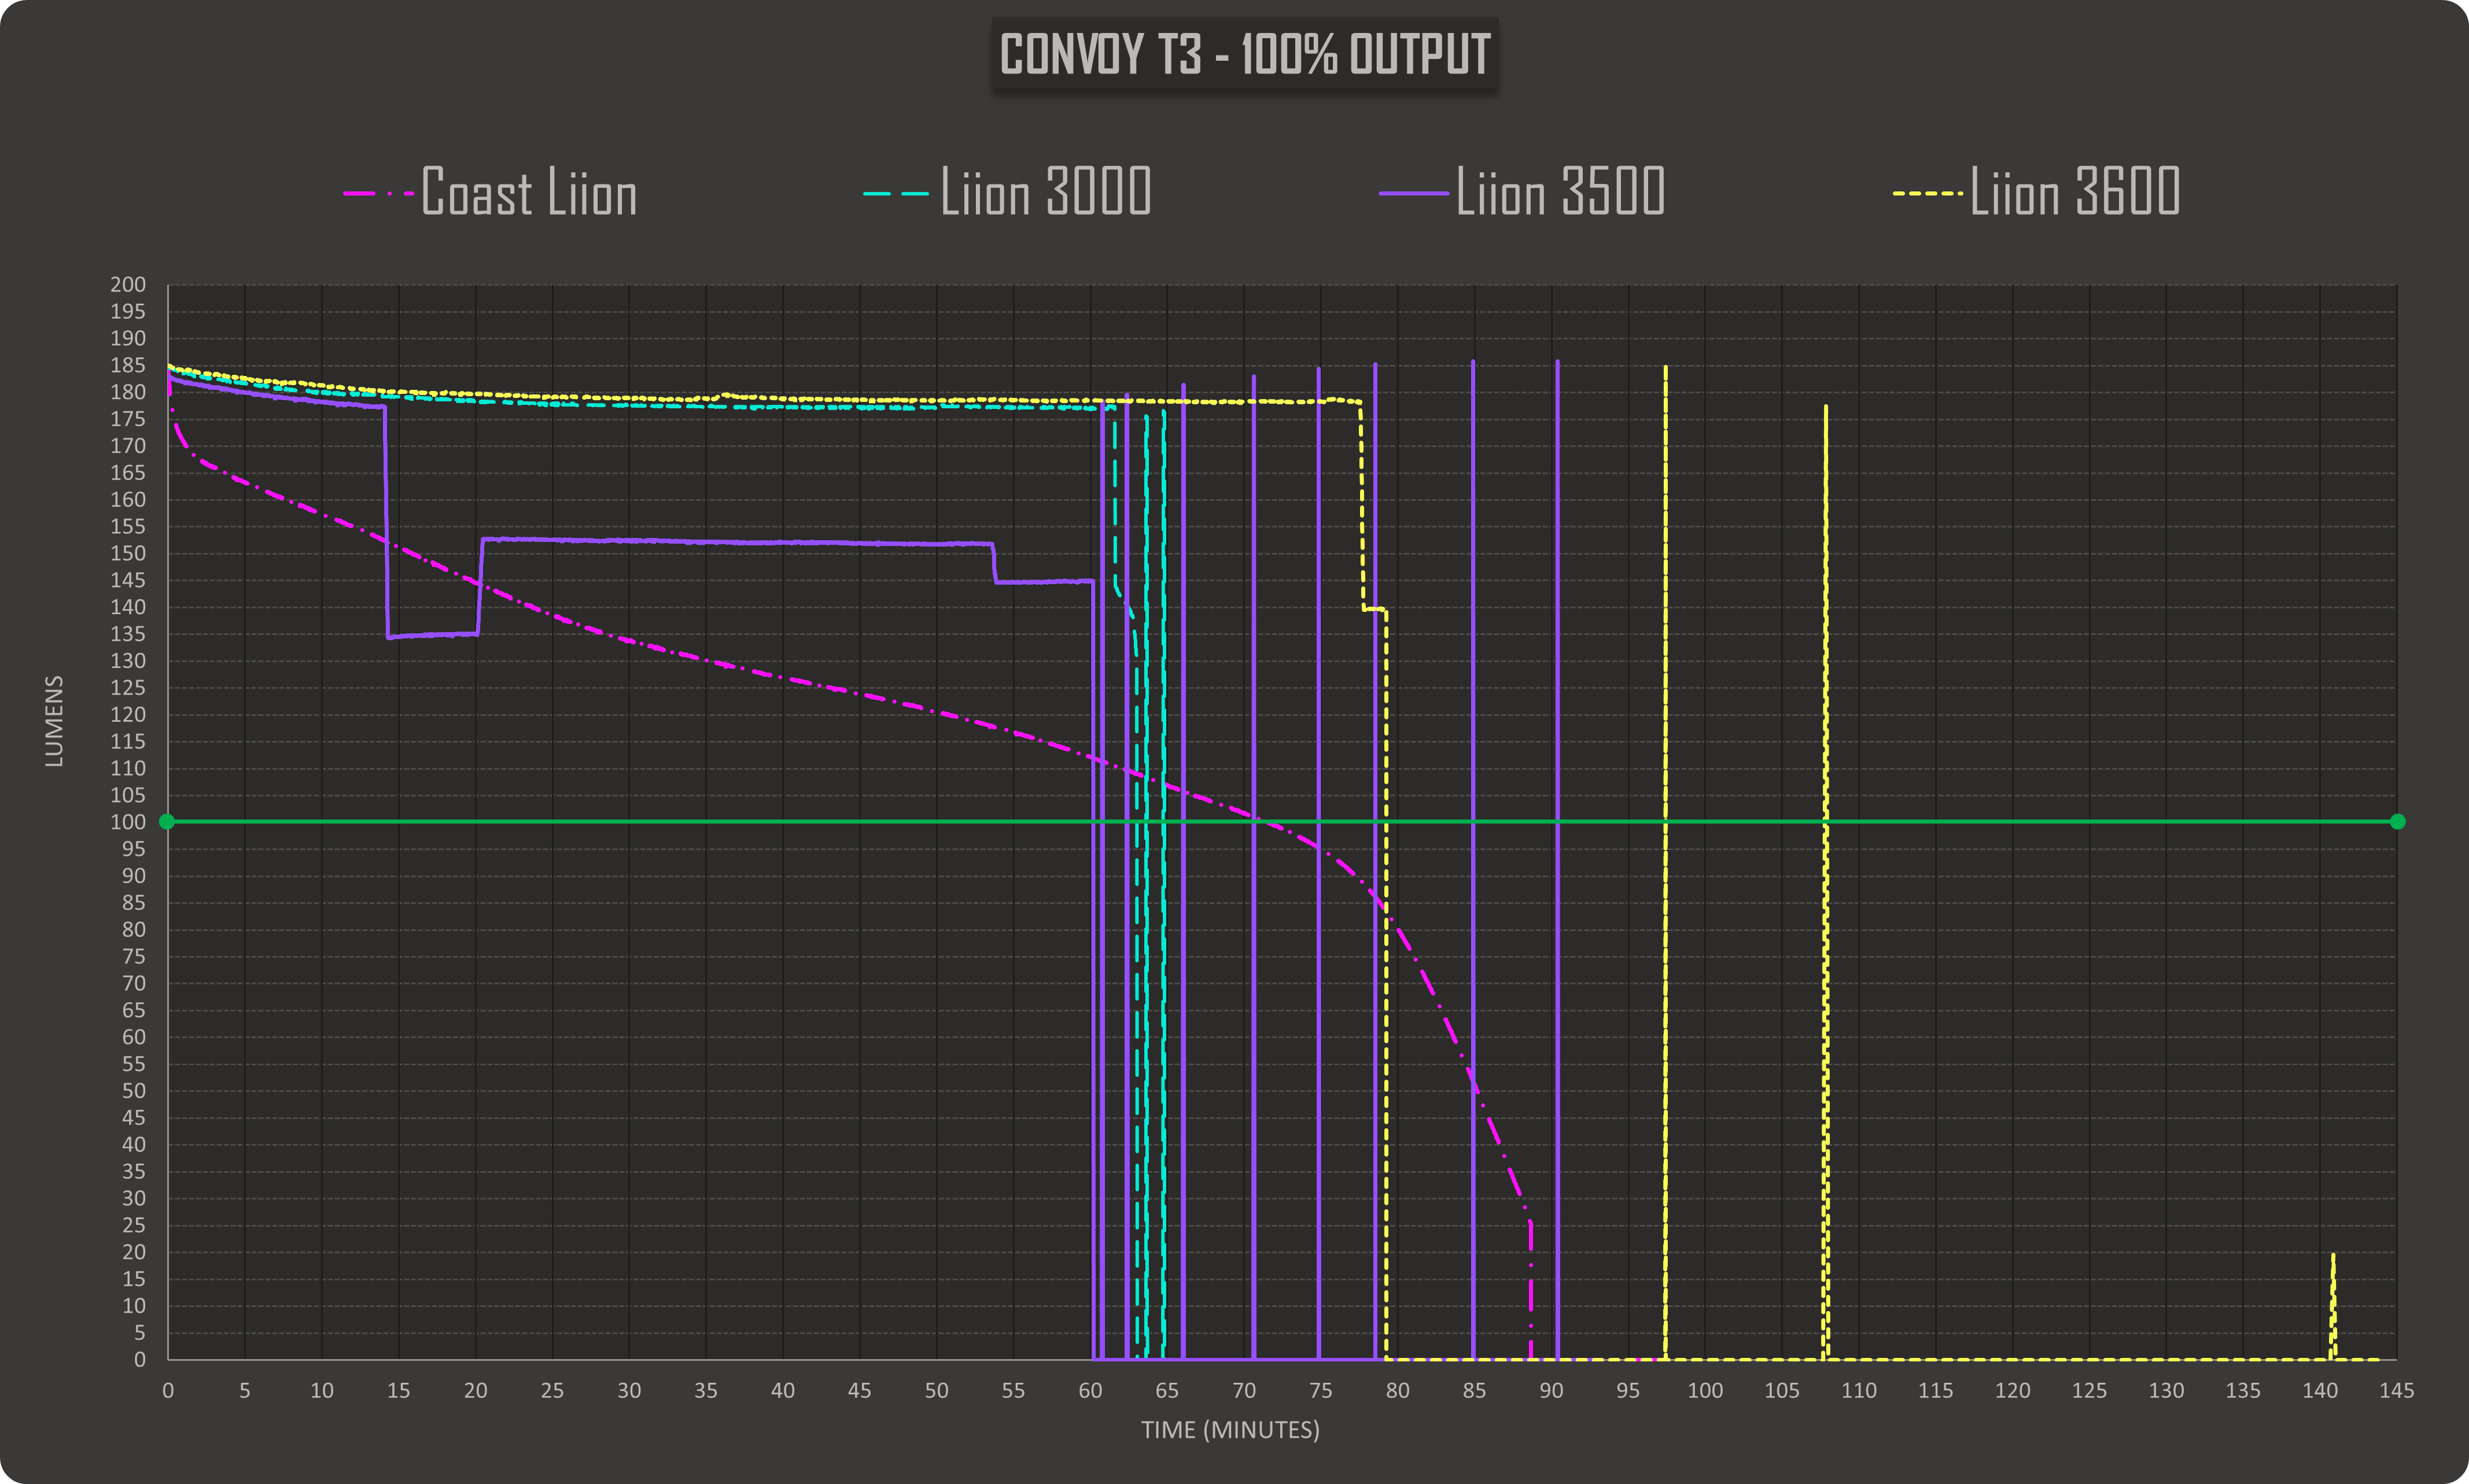Click the 100 label on the lumens axis
2469x1484 pixels.
point(128,822)
